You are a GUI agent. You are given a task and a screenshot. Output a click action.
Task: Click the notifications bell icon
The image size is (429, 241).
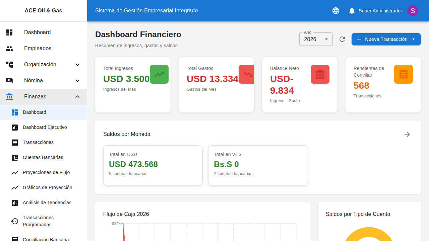coord(352,10)
